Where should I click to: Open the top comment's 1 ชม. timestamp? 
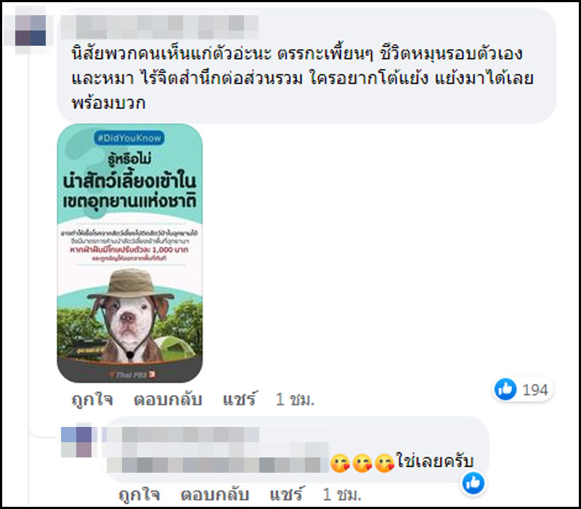295,399
